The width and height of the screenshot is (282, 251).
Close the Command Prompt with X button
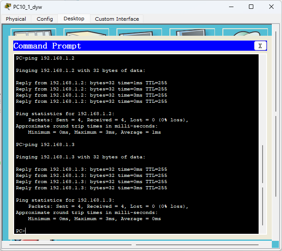point(260,46)
